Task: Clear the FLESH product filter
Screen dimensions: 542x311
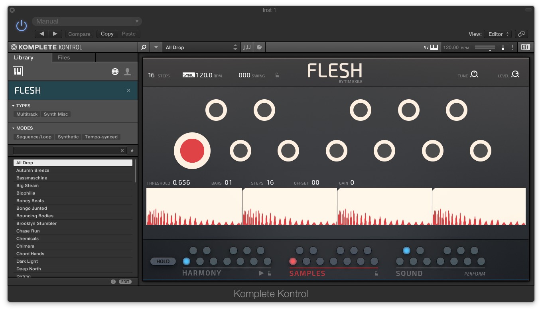Action: (x=128, y=91)
